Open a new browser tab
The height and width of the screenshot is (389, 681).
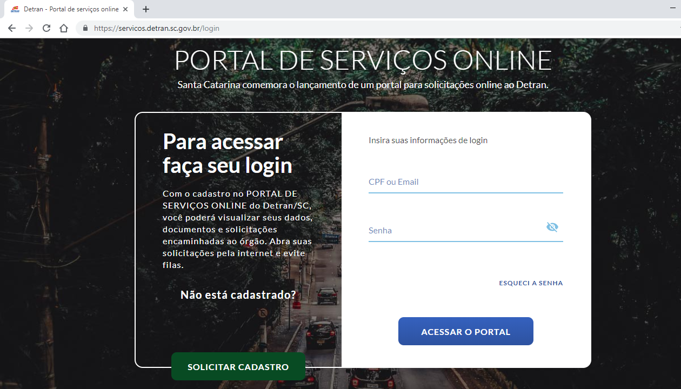click(x=145, y=9)
